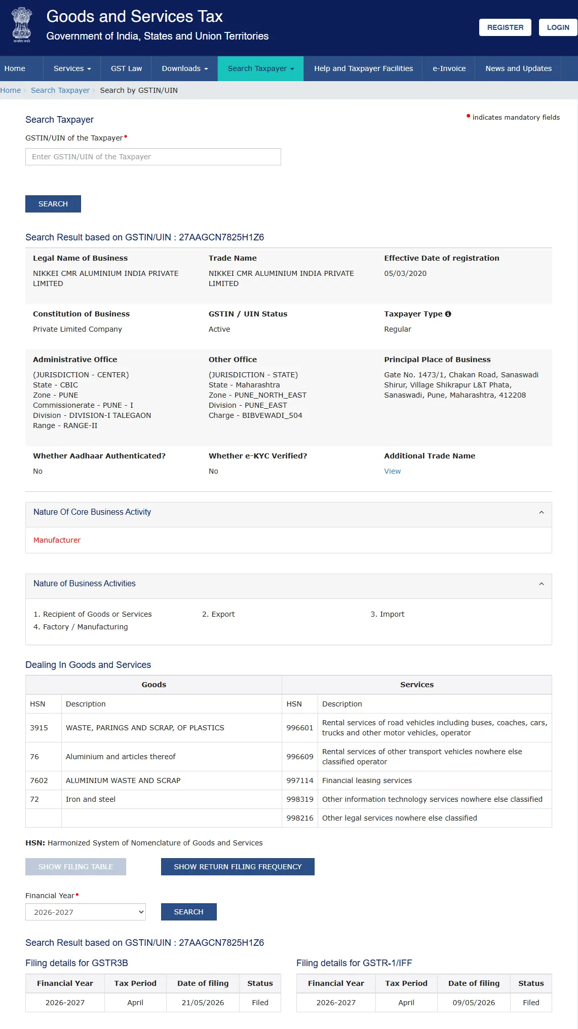Collapse Nature Of Core Business Activity panel

coord(541,512)
